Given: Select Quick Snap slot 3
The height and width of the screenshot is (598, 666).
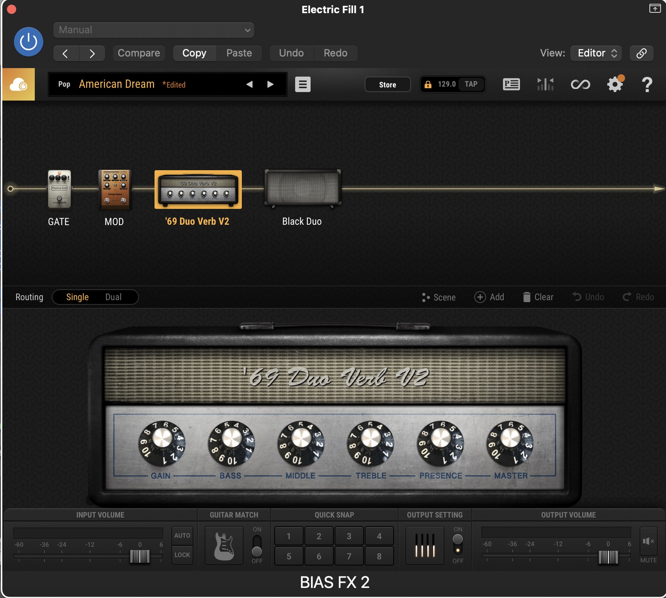Looking at the screenshot, I should coord(349,536).
